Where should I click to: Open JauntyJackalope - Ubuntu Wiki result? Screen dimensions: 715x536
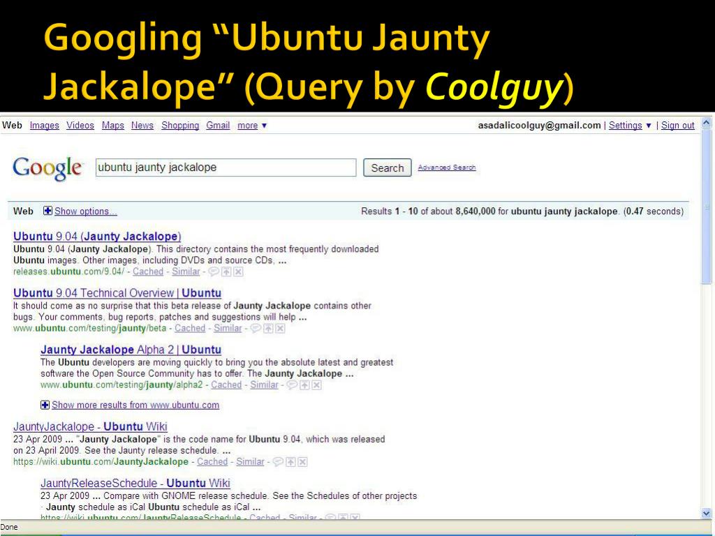[x=90, y=426]
